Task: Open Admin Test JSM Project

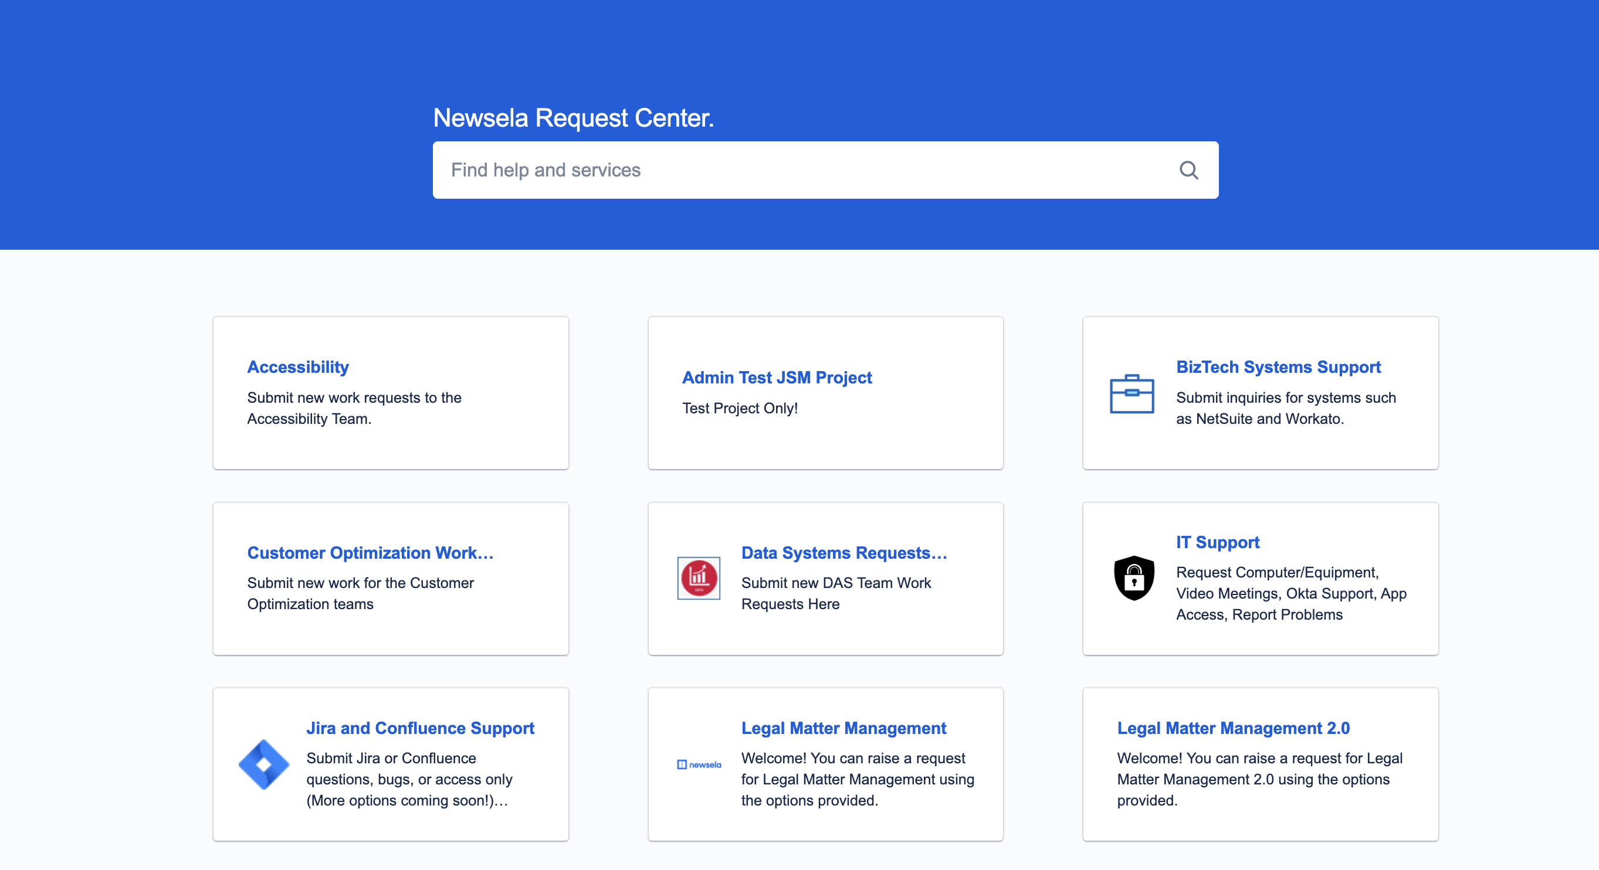Action: [x=777, y=378]
